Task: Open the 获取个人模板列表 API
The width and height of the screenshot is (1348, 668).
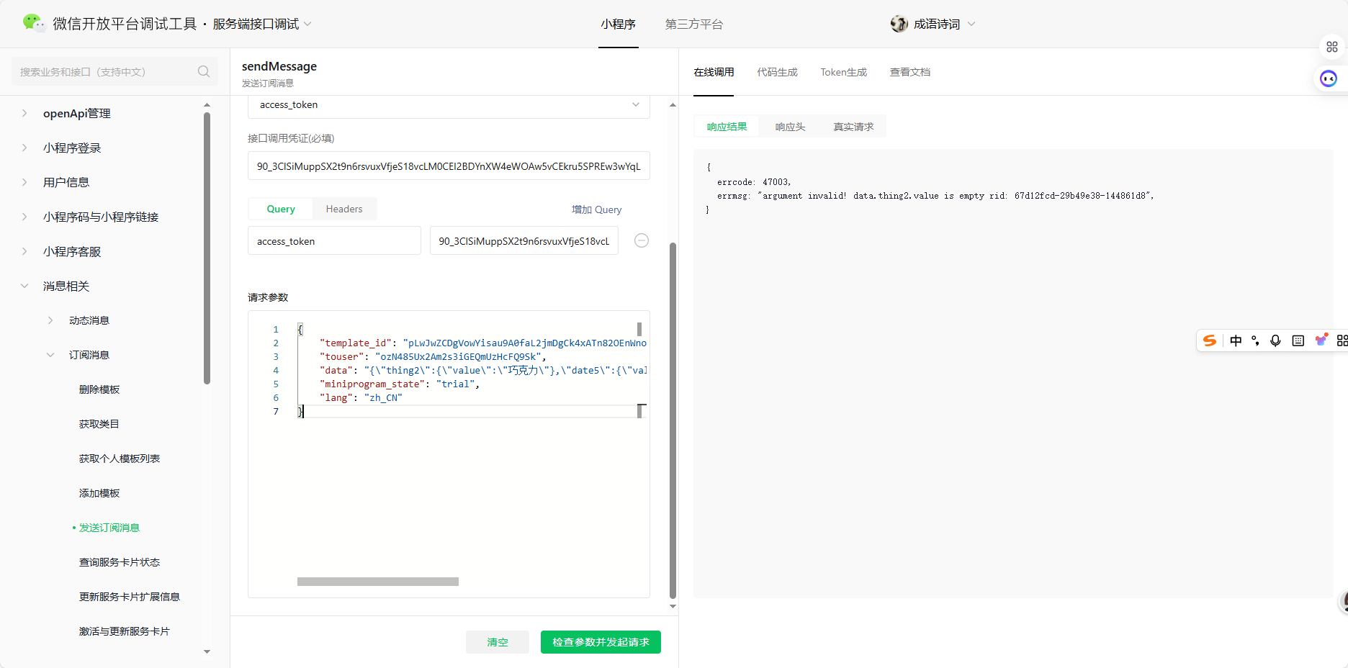Action: click(x=120, y=459)
